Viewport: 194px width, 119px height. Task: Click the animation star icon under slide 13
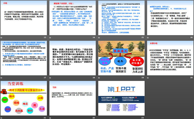point(1,38)
